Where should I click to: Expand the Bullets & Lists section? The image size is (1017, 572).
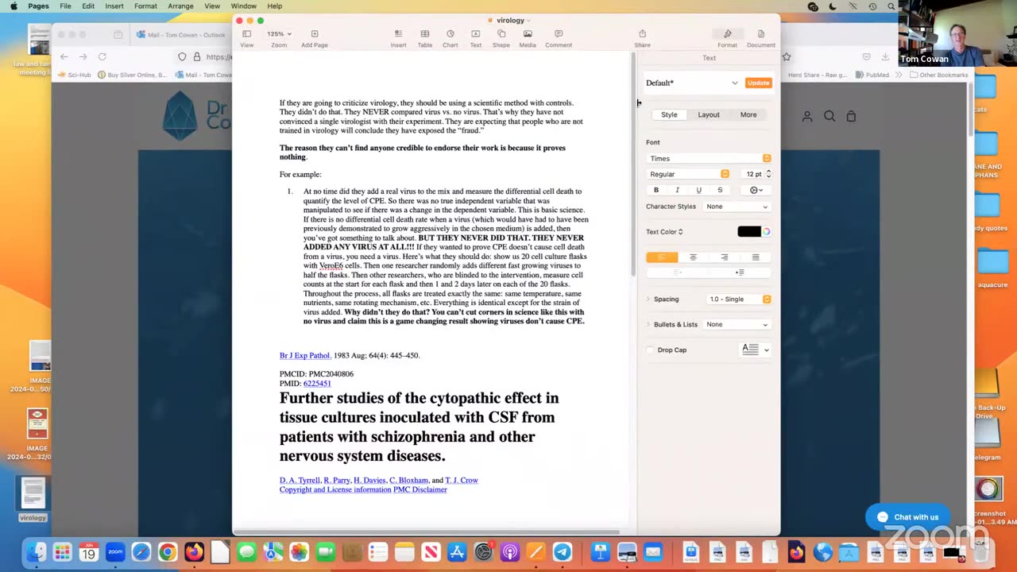coord(649,324)
